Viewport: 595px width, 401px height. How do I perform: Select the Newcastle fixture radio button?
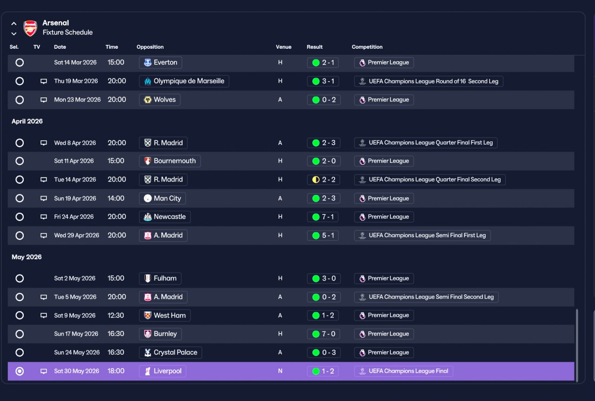[x=20, y=217]
